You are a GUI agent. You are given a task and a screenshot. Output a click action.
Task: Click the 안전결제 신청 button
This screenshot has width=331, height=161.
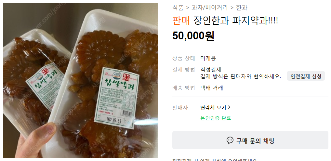(306, 76)
